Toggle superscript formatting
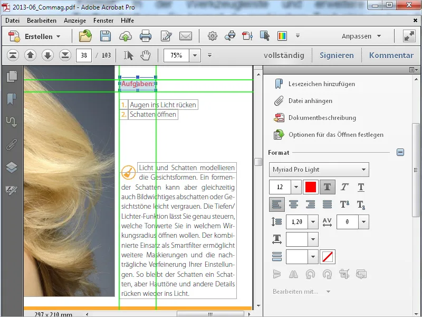This screenshot has width=422, height=317. pos(344,204)
